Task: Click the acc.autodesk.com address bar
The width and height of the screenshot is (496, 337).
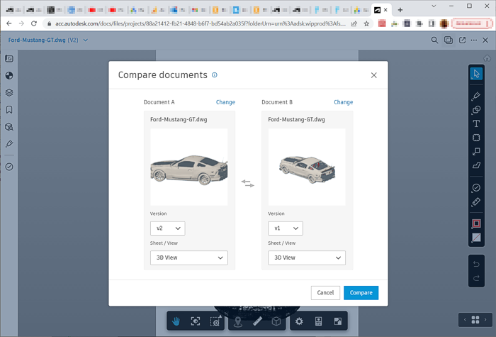Action: pyautogui.click(x=201, y=23)
